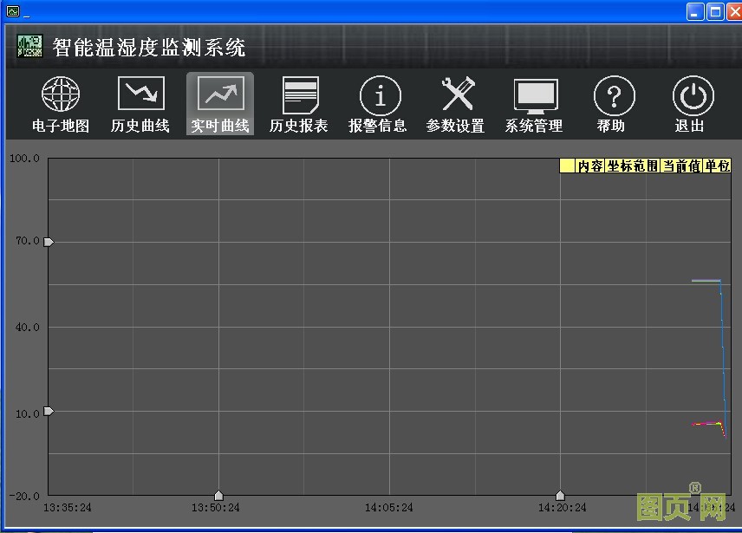Click the green app logo beside title
742x533 pixels.
(x=30, y=47)
